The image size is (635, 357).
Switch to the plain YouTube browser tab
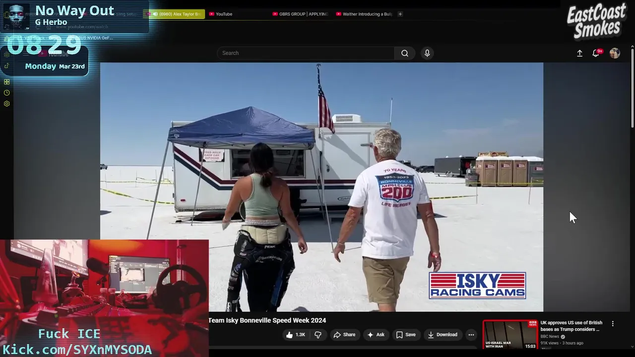point(238,14)
